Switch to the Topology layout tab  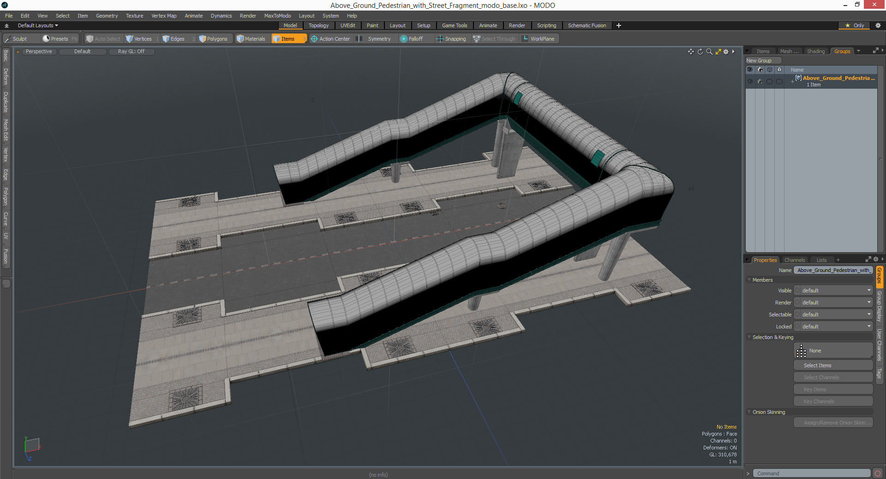coord(319,25)
